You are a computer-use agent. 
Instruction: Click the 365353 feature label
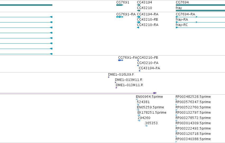tap(151, 123)
